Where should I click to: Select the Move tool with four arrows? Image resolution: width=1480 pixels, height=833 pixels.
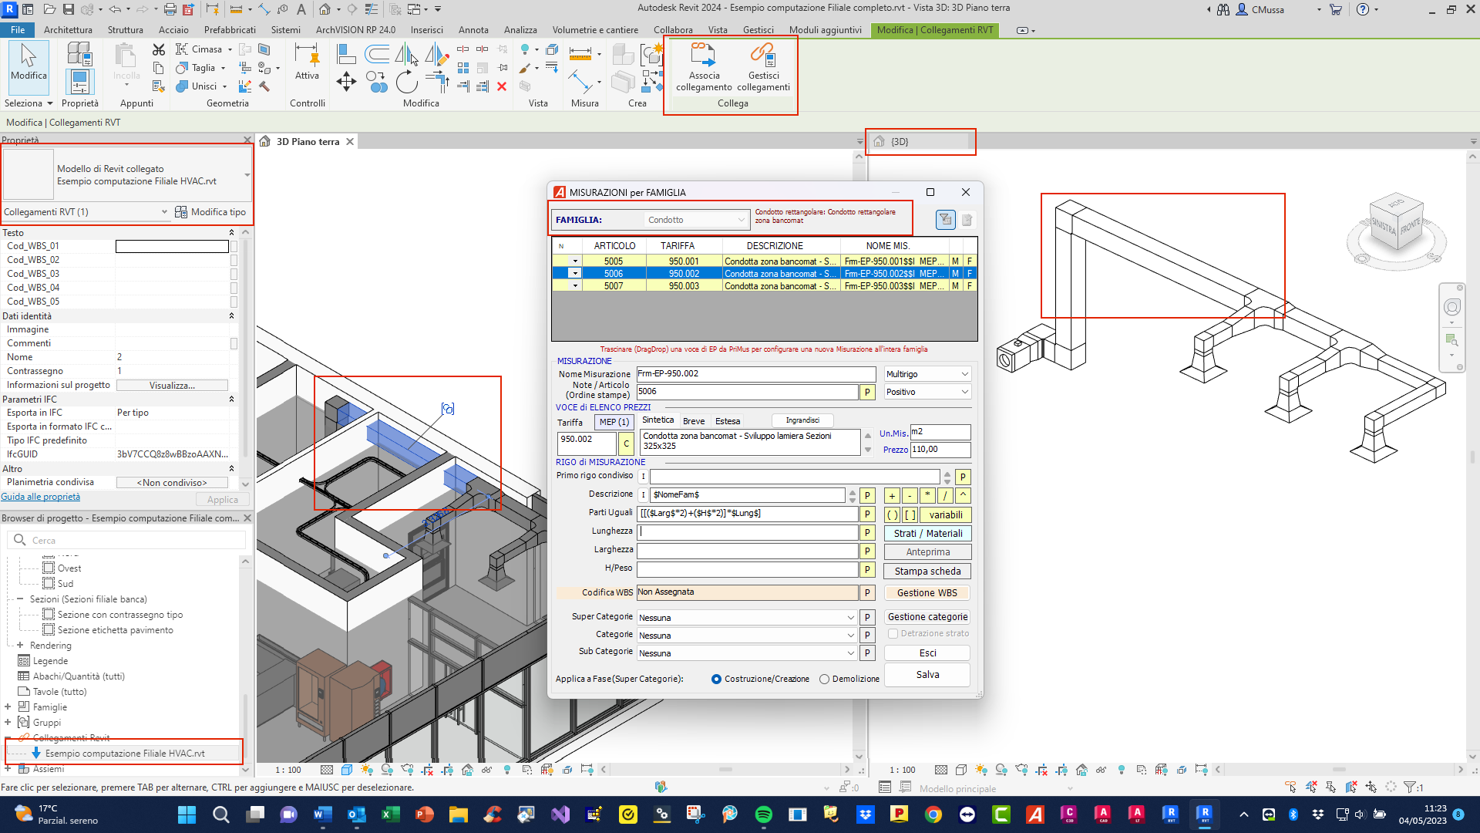(x=346, y=81)
